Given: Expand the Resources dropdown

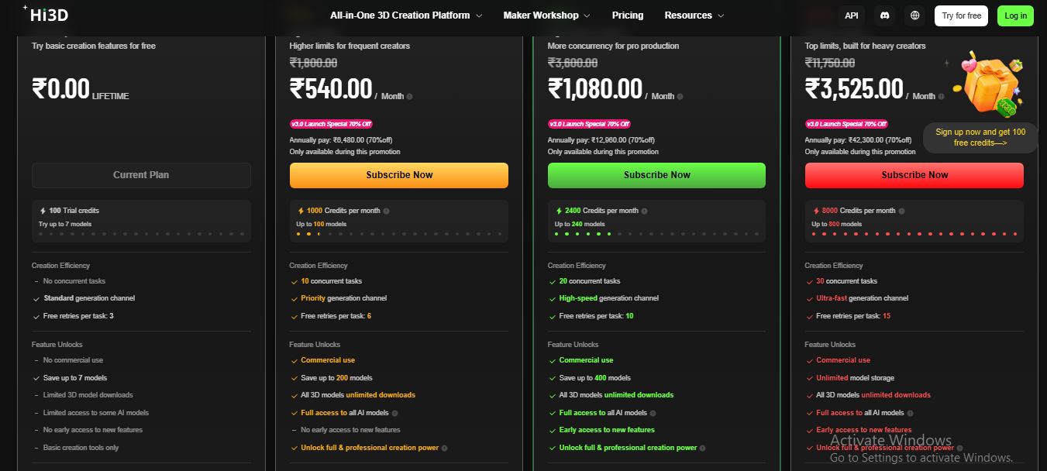Looking at the screenshot, I should click(694, 15).
